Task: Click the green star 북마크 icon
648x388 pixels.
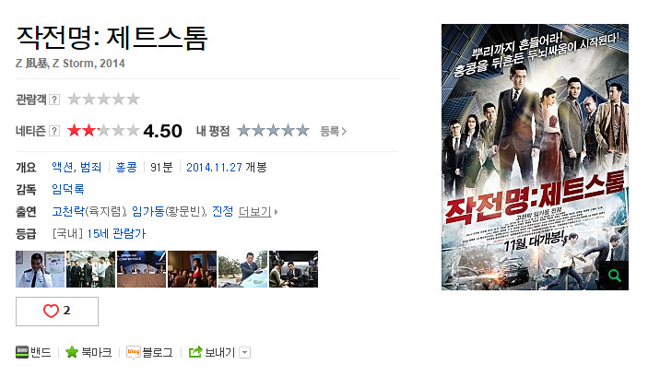Action: pos(72,352)
